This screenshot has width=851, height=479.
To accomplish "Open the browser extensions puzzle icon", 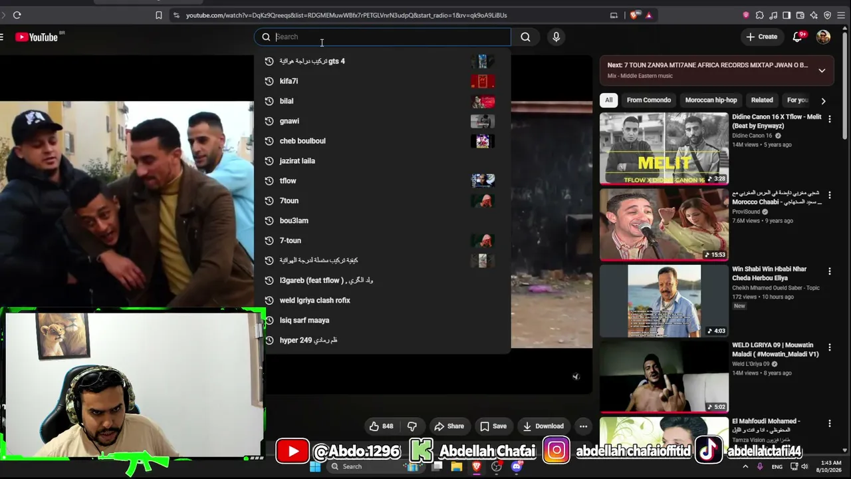I will point(759,15).
